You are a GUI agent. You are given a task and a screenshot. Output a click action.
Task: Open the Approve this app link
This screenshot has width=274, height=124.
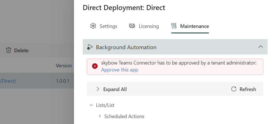click(x=120, y=70)
